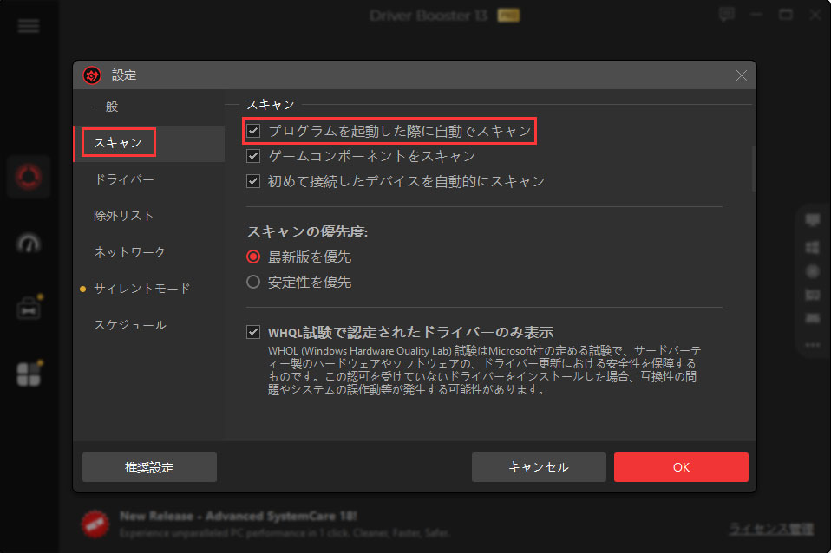
Task: Click the New Release Advanced SystemCare 18 banner text
Action: point(239,516)
